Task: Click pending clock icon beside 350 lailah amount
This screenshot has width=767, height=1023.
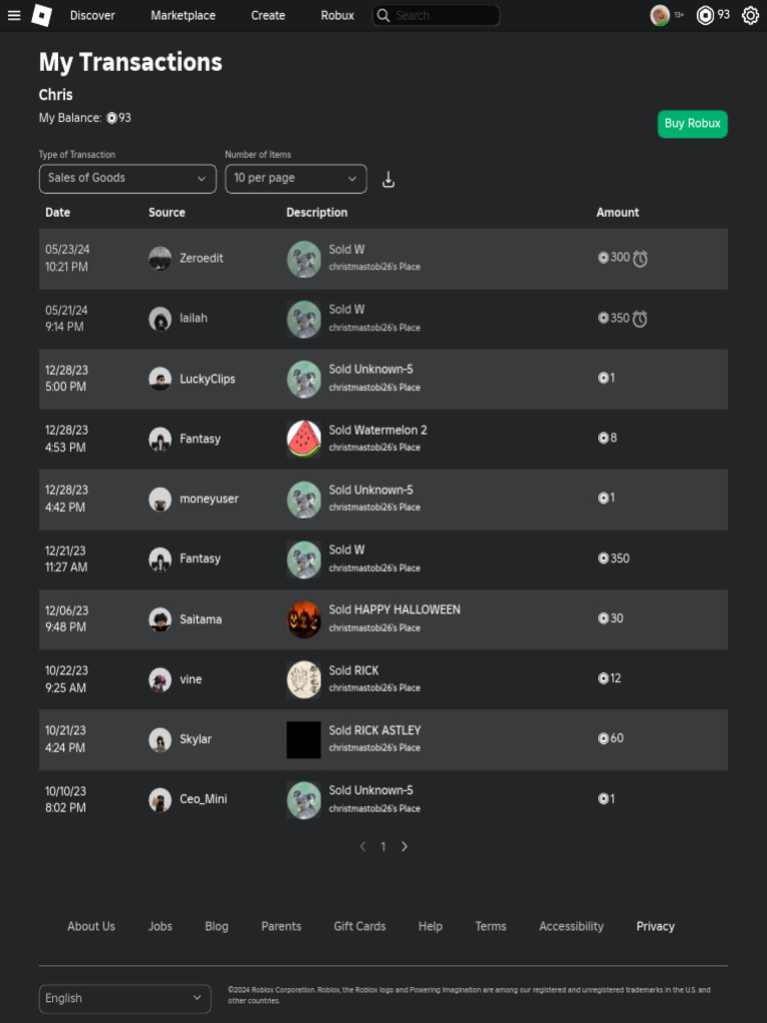Action: [x=640, y=319]
